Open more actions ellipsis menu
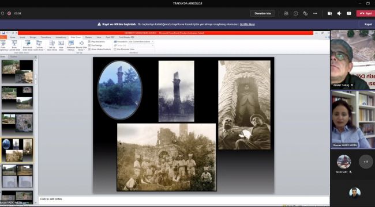Viewport: 375px width, 207px height. pyautogui.click(x=315, y=13)
